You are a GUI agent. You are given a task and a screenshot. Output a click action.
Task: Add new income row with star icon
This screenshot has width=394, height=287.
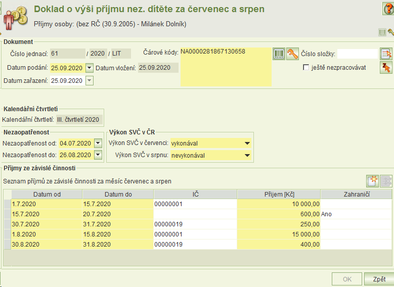click(372, 181)
